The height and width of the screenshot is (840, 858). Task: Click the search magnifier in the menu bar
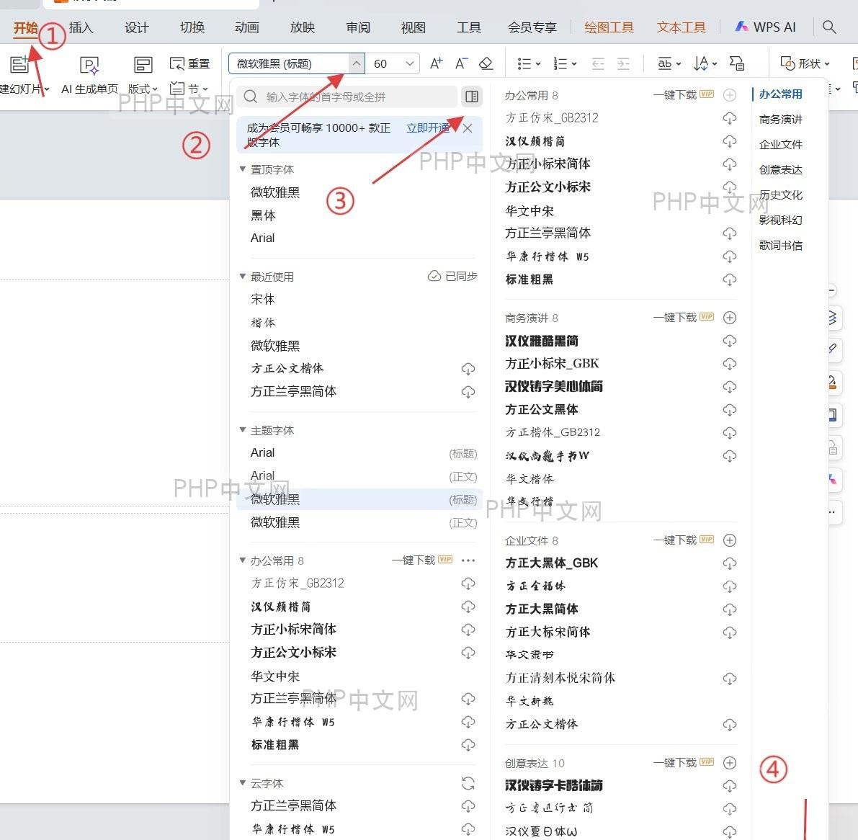click(829, 27)
